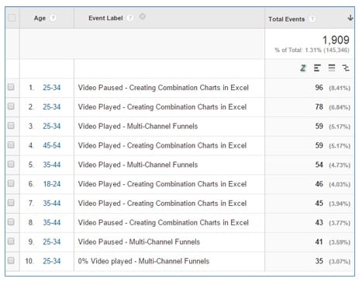The image size is (359, 282).
Task: Select the staggered comparison visualization icon
Action: point(346,68)
